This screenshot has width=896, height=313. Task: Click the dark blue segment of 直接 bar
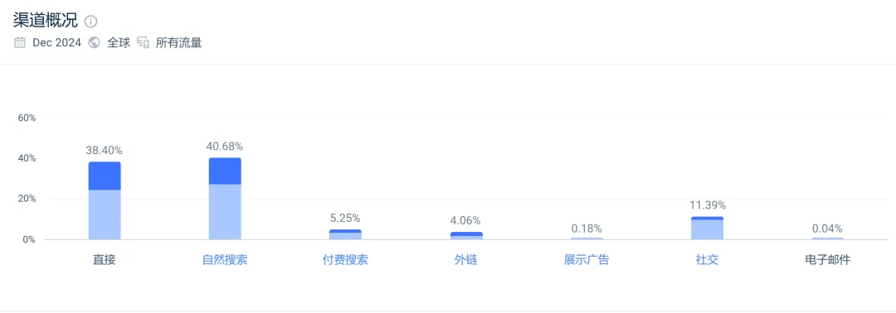pos(105,176)
